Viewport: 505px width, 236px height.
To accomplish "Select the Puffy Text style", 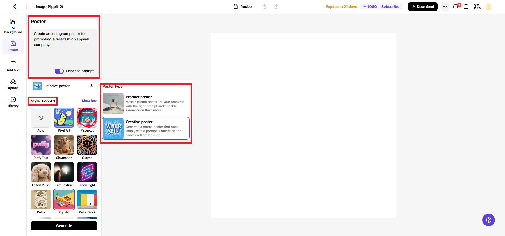I will pos(41,145).
